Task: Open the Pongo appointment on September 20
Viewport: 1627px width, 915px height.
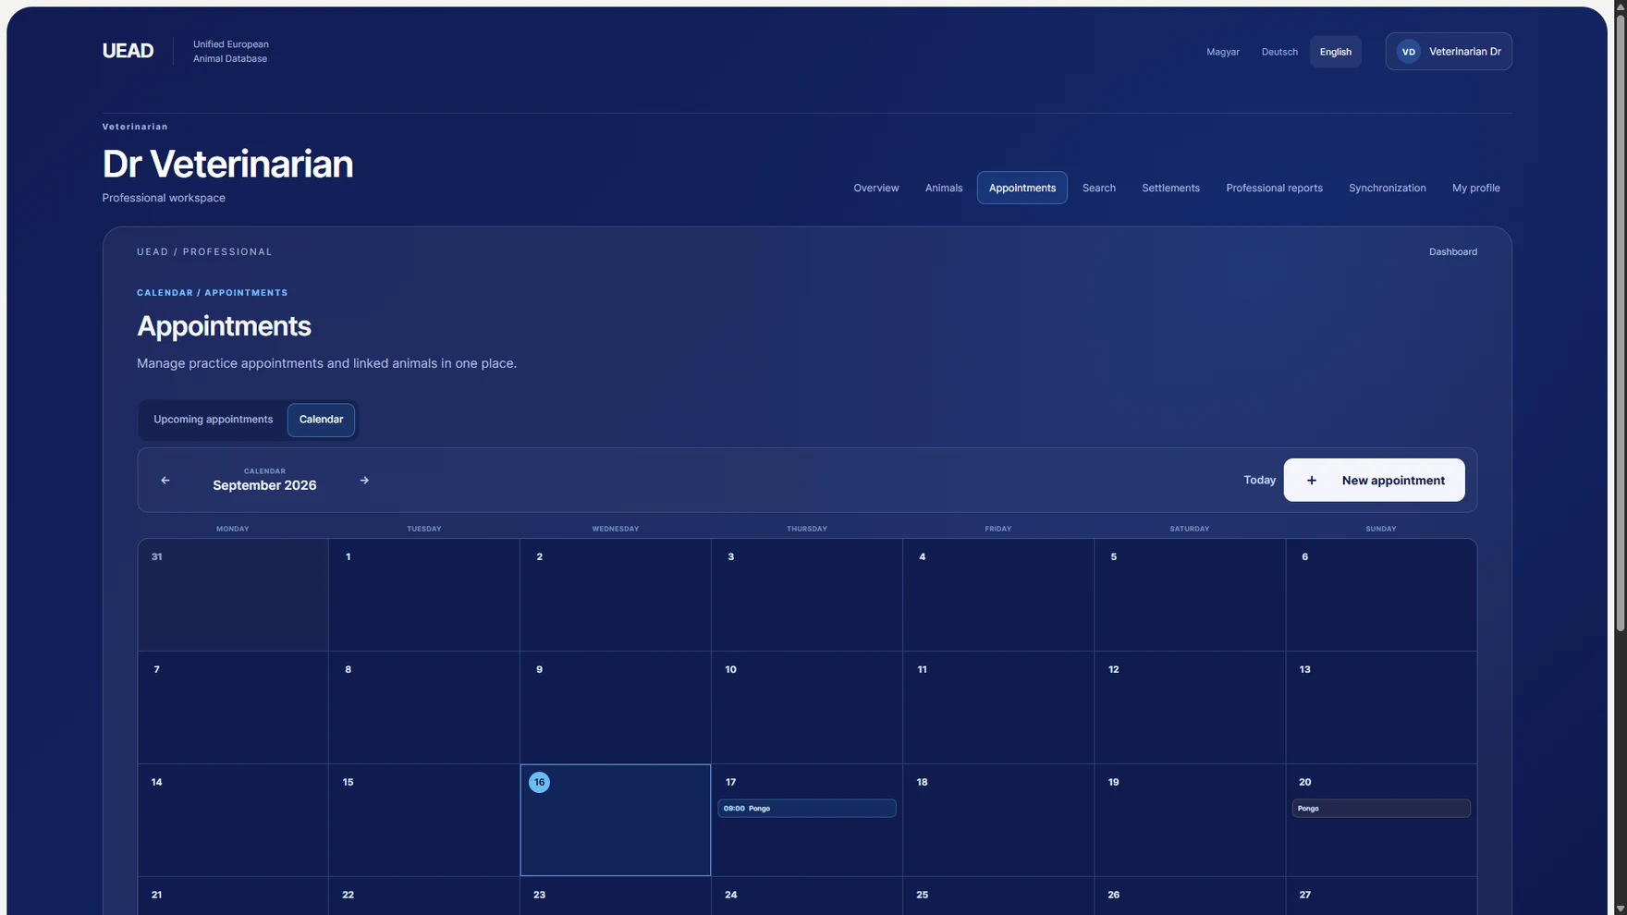Action: tap(1380, 809)
